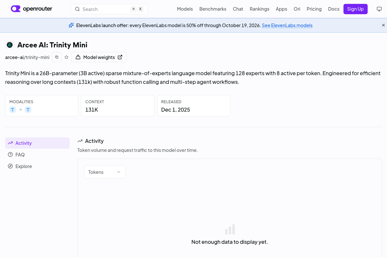This screenshot has width=387, height=258.
Task: Click the OpenRouter logo icon
Action: (15, 9)
